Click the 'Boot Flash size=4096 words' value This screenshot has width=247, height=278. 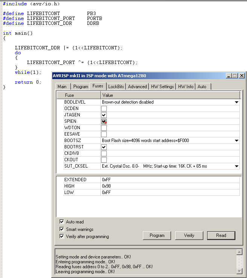(x=145, y=141)
